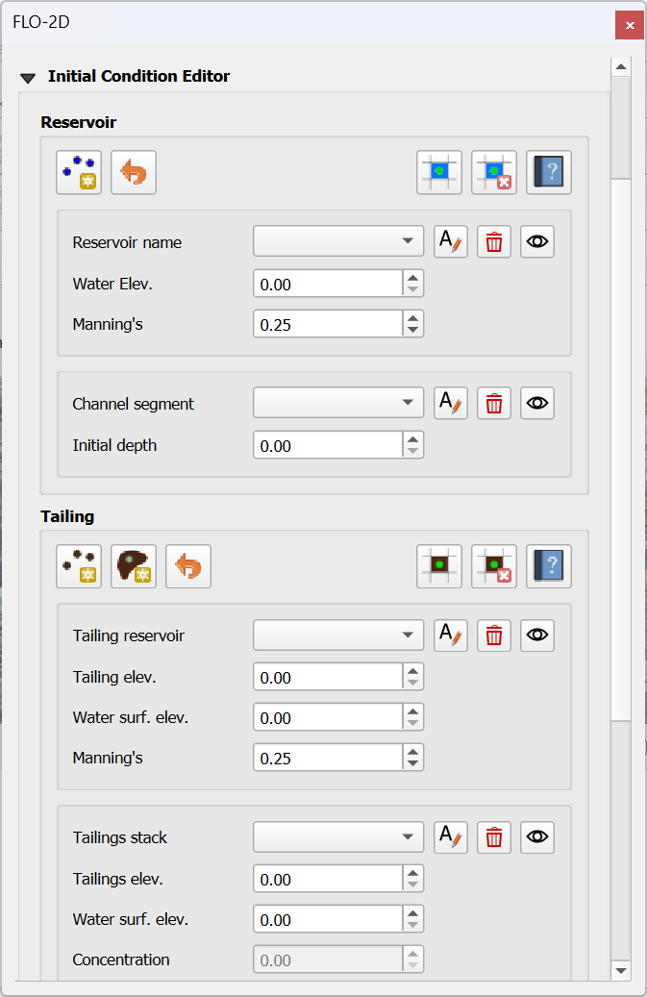Click the schematize tailing grid icon
Image resolution: width=647 pixels, height=997 pixels.
pos(438,566)
